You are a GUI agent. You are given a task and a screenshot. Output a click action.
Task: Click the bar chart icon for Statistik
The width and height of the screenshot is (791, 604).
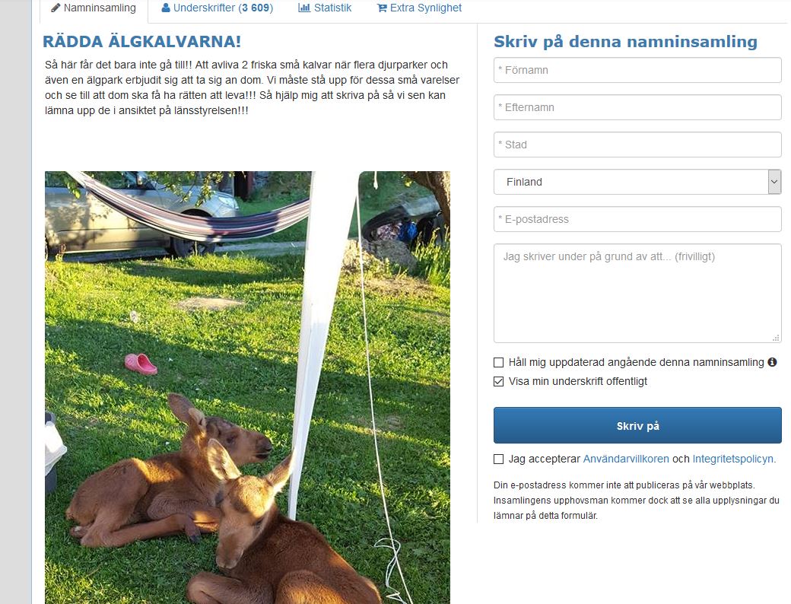[304, 8]
